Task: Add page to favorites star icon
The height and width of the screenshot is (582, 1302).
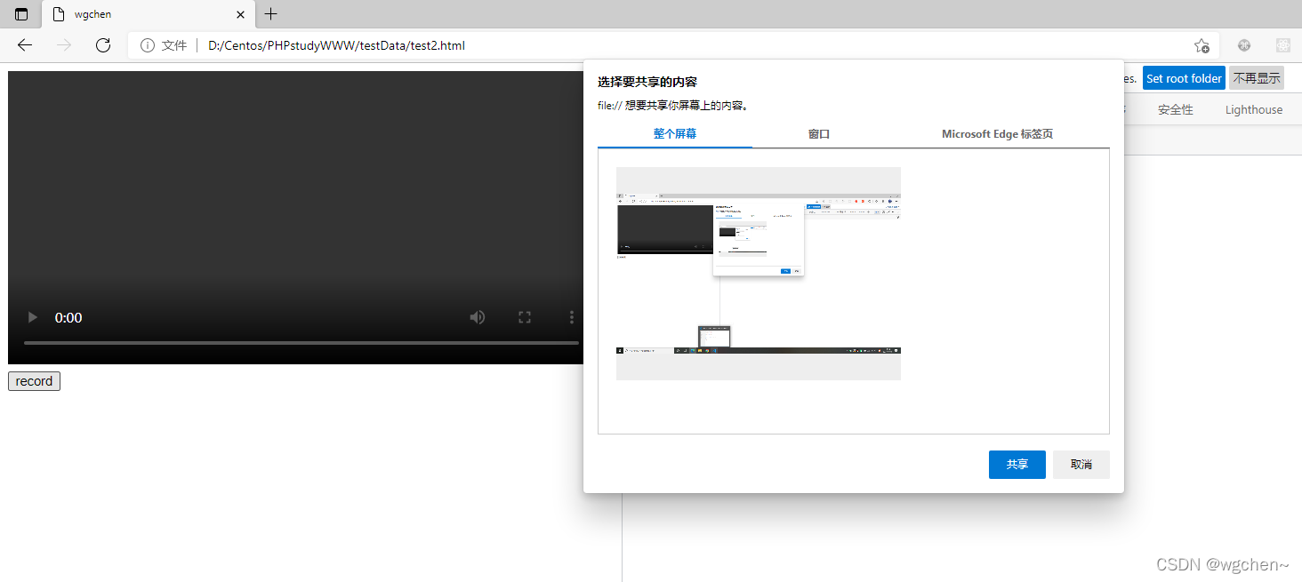Action: coord(1202,45)
